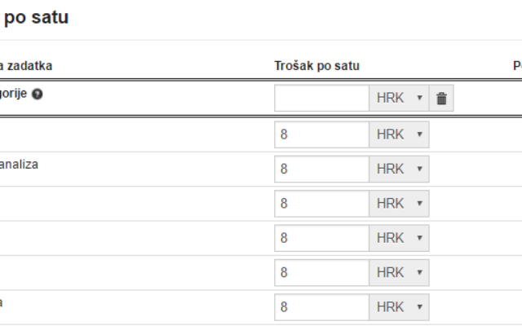Select the analiza row label
The height and width of the screenshot is (326, 522).
tap(19, 165)
